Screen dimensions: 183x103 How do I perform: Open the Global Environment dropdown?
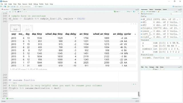[147, 14]
